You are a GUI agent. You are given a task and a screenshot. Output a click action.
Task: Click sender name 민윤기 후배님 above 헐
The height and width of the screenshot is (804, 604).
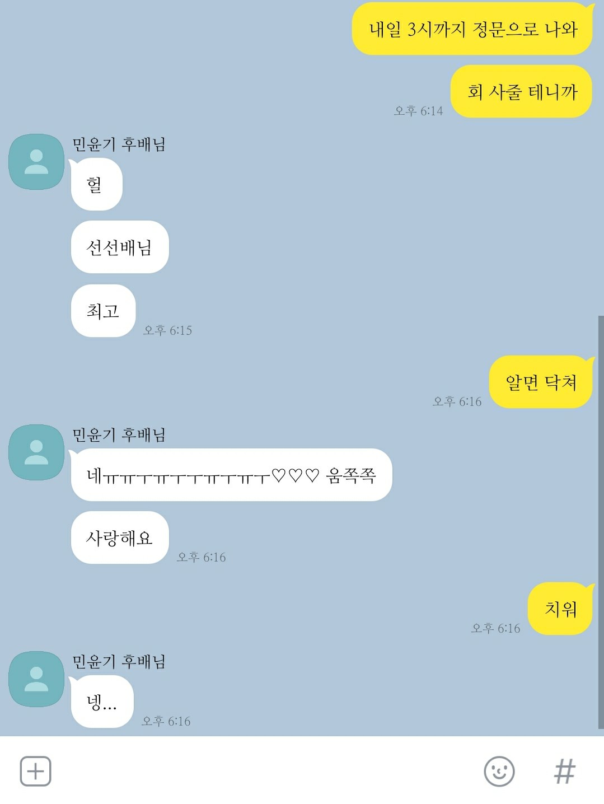click(x=119, y=144)
